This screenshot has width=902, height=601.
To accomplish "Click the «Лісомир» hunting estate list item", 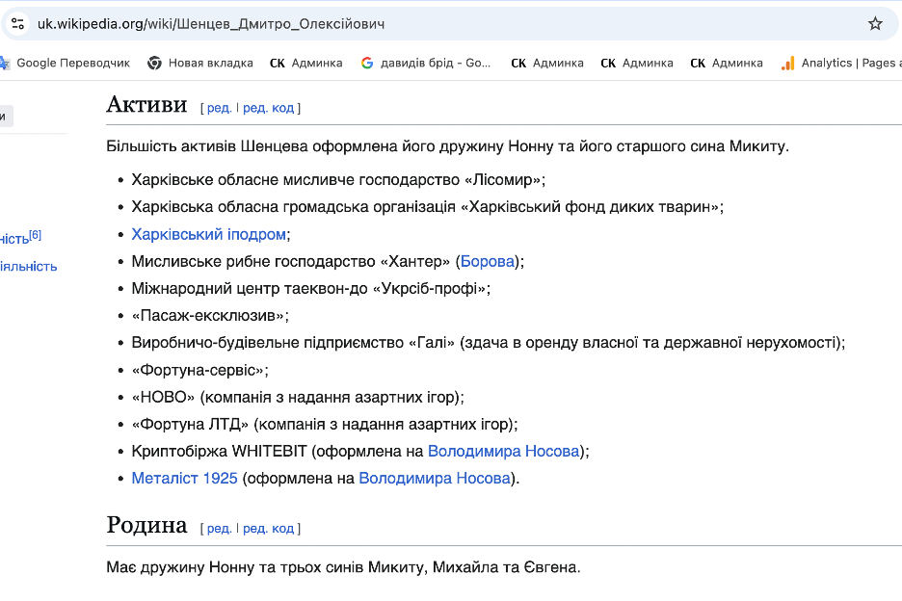I will point(338,180).
